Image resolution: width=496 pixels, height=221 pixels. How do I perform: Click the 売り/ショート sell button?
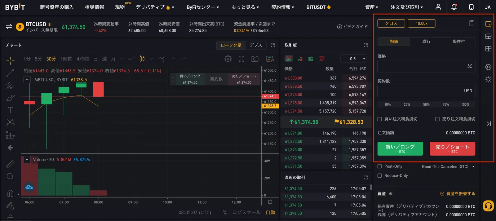click(453, 149)
